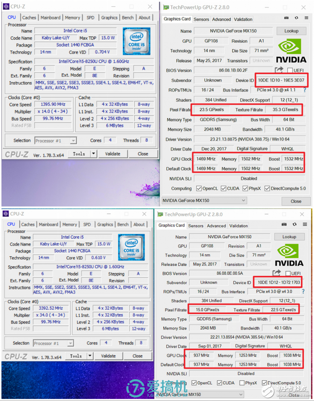Click the BIOS share icon in upper GPU-Z
The width and height of the screenshot is (314, 401).
tap(279, 70)
